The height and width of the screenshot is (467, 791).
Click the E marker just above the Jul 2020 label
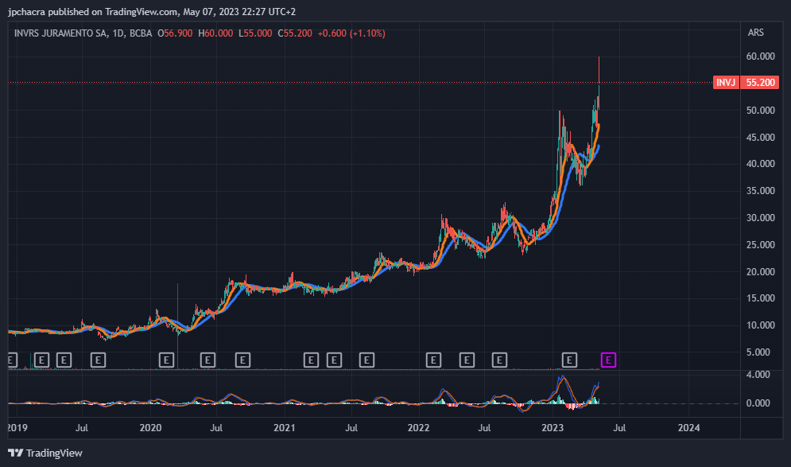point(207,360)
